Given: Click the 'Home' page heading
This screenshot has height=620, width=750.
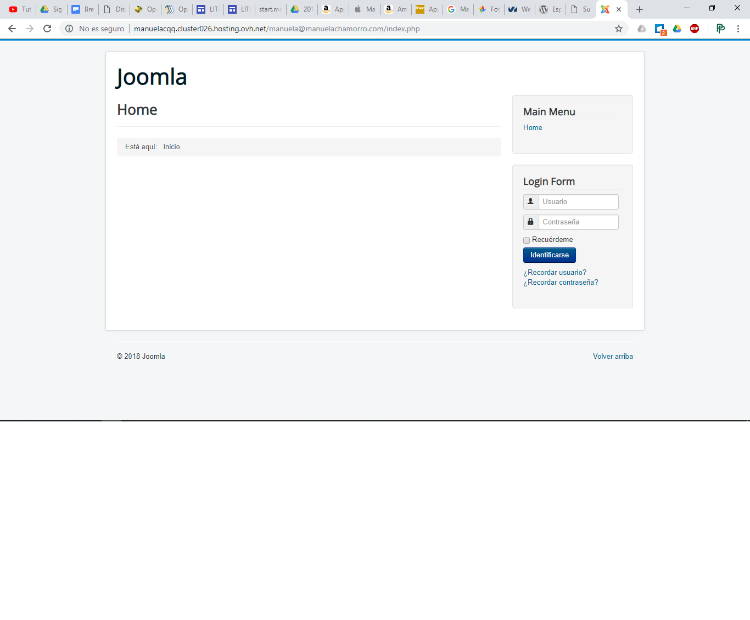Looking at the screenshot, I should tap(137, 110).
